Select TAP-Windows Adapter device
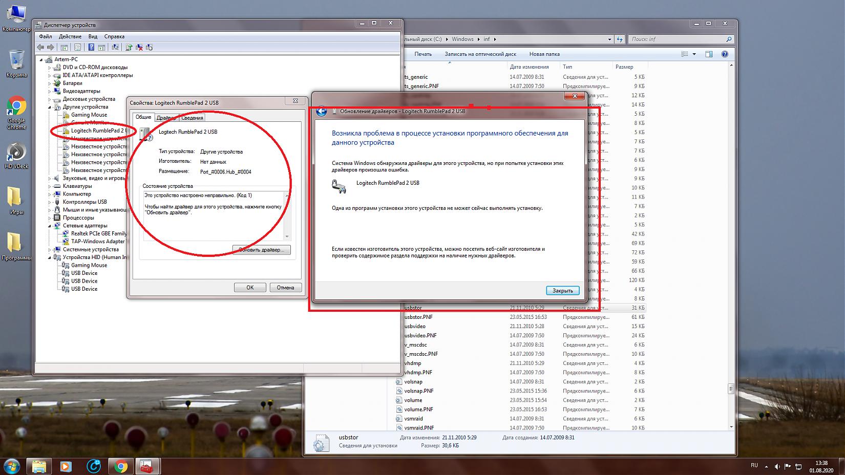This screenshot has height=475, width=845. [98, 242]
